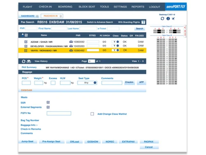The image size is (206, 155).
Task: Open class dropdown for YAHYA row
Action: pyautogui.click(x=118, y=50)
